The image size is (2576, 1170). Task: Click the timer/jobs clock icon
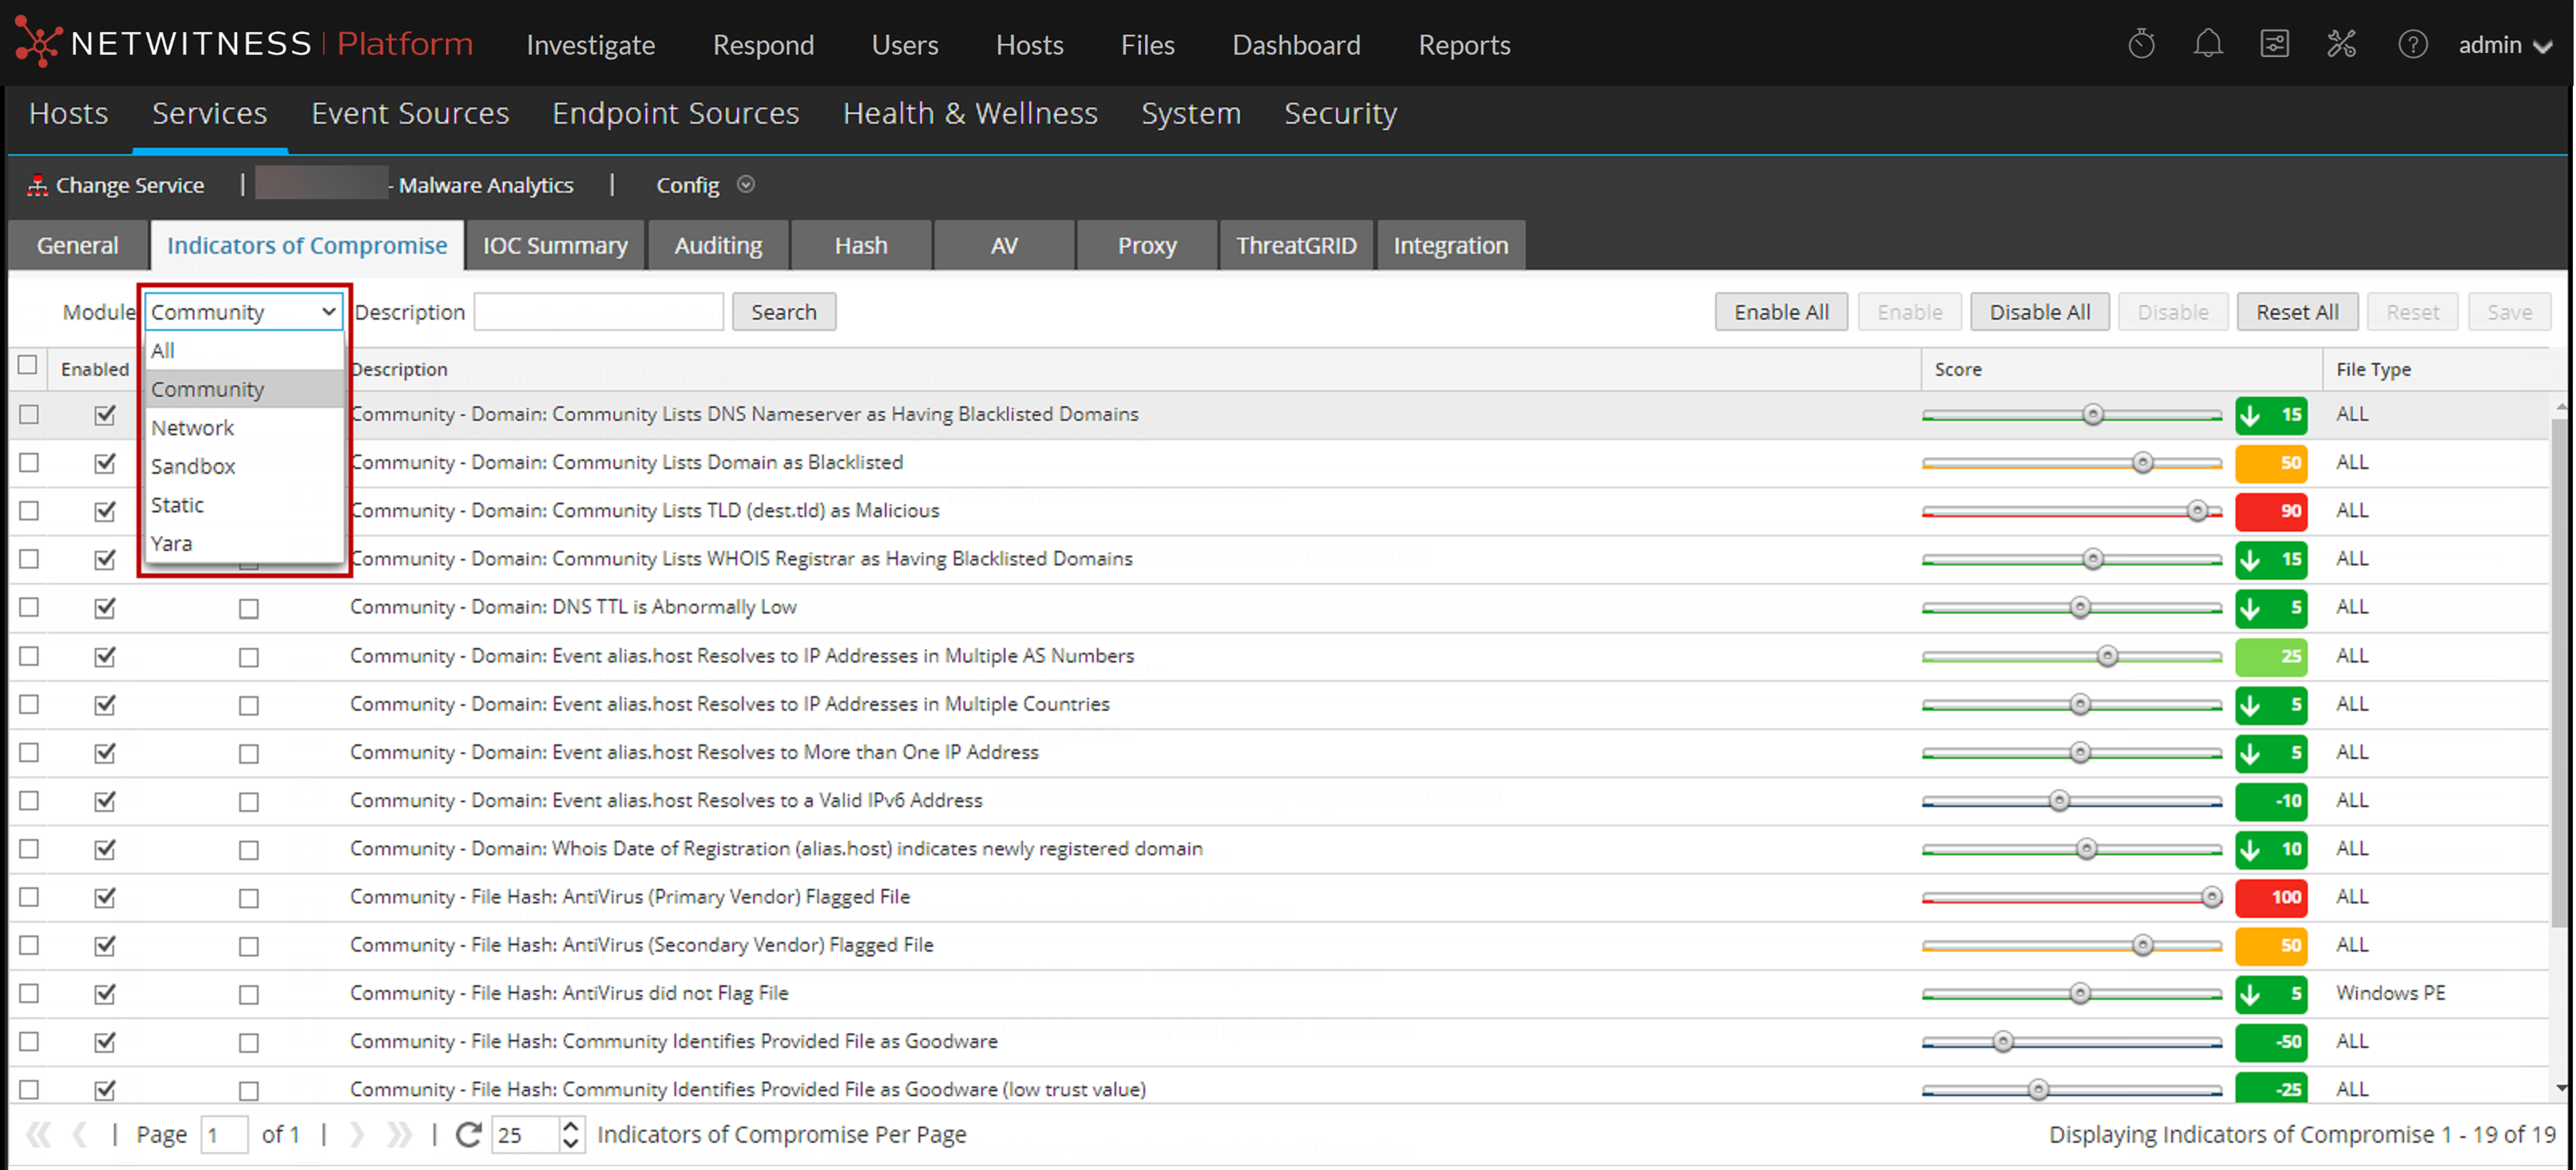[2141, 45]
